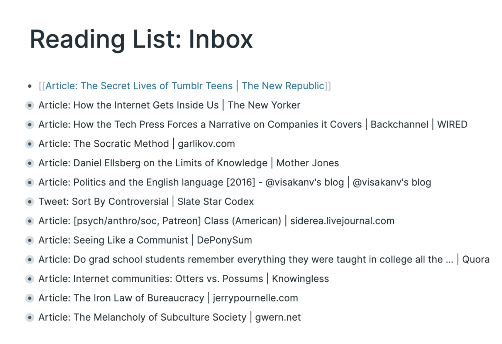Zoom into bullet for 'Class (American)' article

(30, 221)
